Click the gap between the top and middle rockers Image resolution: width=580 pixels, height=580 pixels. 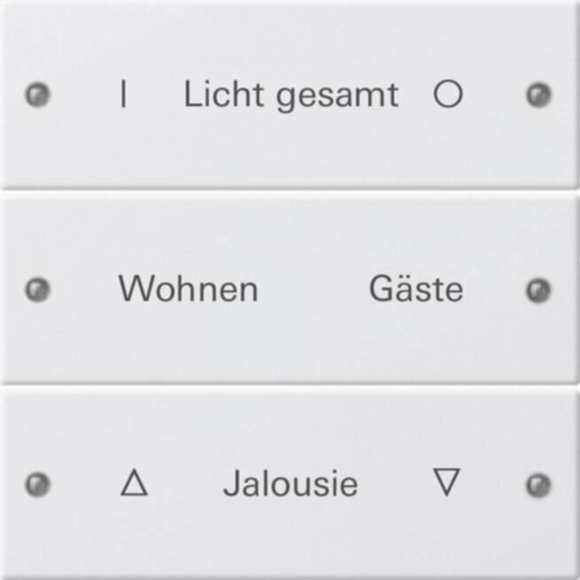coord(290,191)
